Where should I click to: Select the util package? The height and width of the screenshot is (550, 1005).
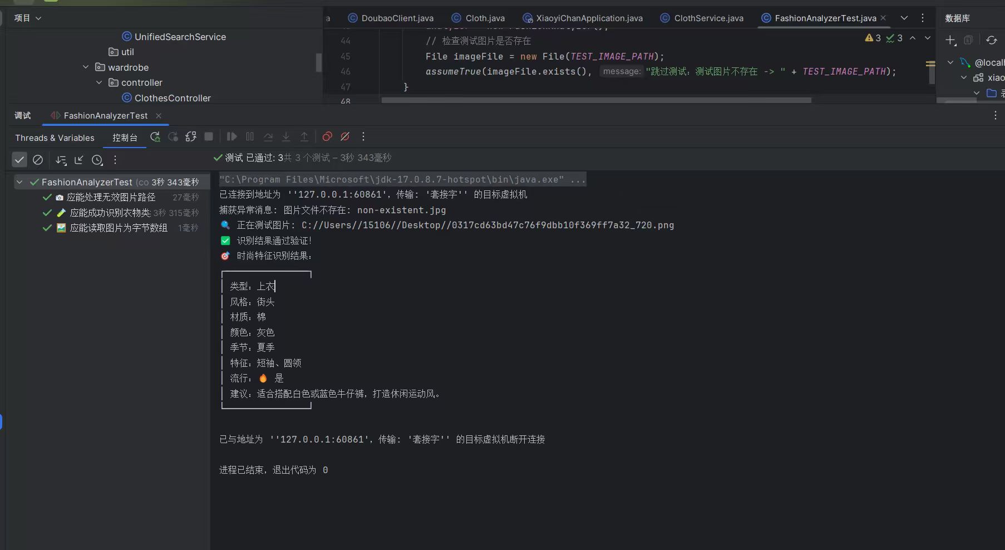pos(121,52)
